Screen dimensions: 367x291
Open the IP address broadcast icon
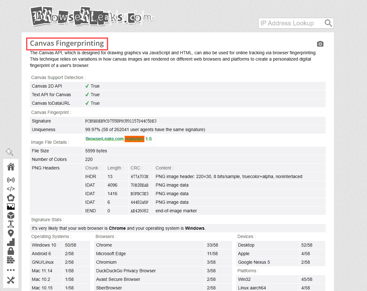click(11, 180)
